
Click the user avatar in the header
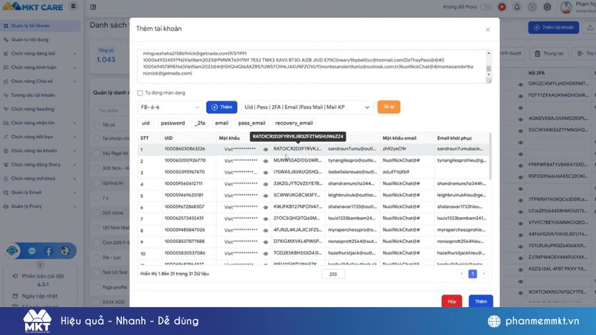click(566, 7)
